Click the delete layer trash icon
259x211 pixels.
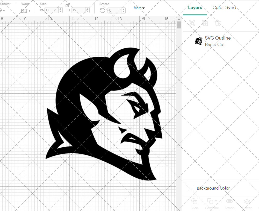click(x=218, y=23)
